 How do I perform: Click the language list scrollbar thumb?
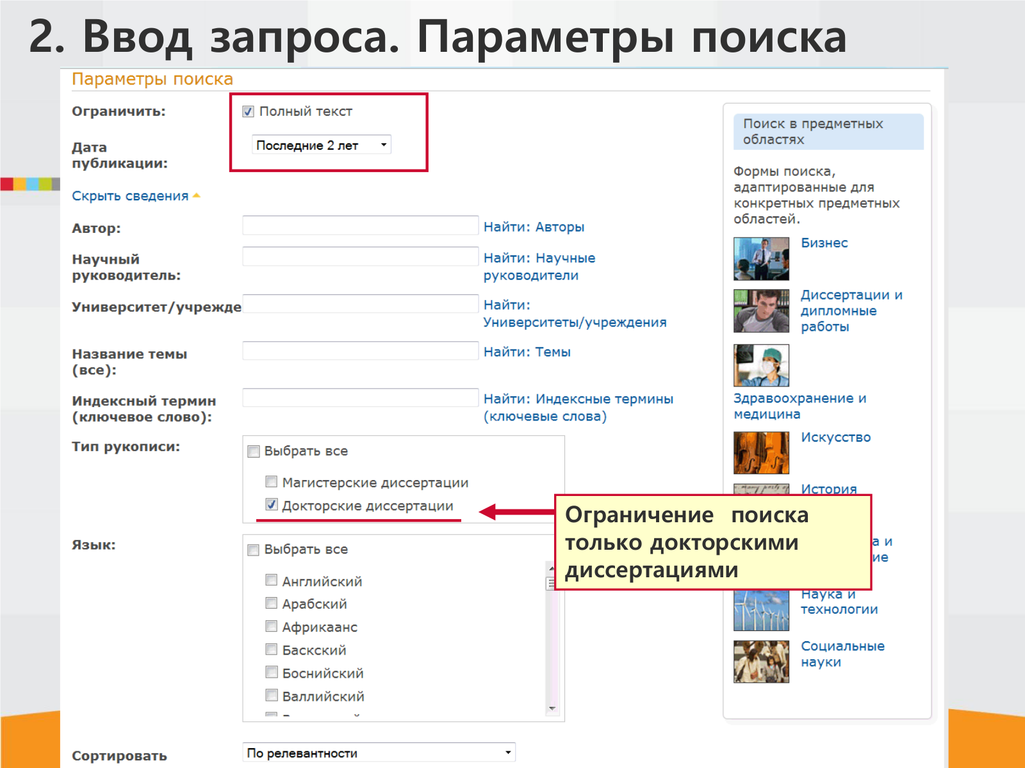tap(551, 583)
